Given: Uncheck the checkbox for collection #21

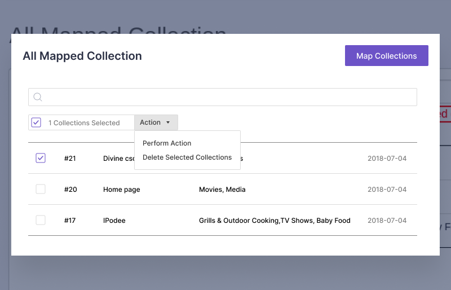Looking at the screenshot, I should tap(41, 158).
